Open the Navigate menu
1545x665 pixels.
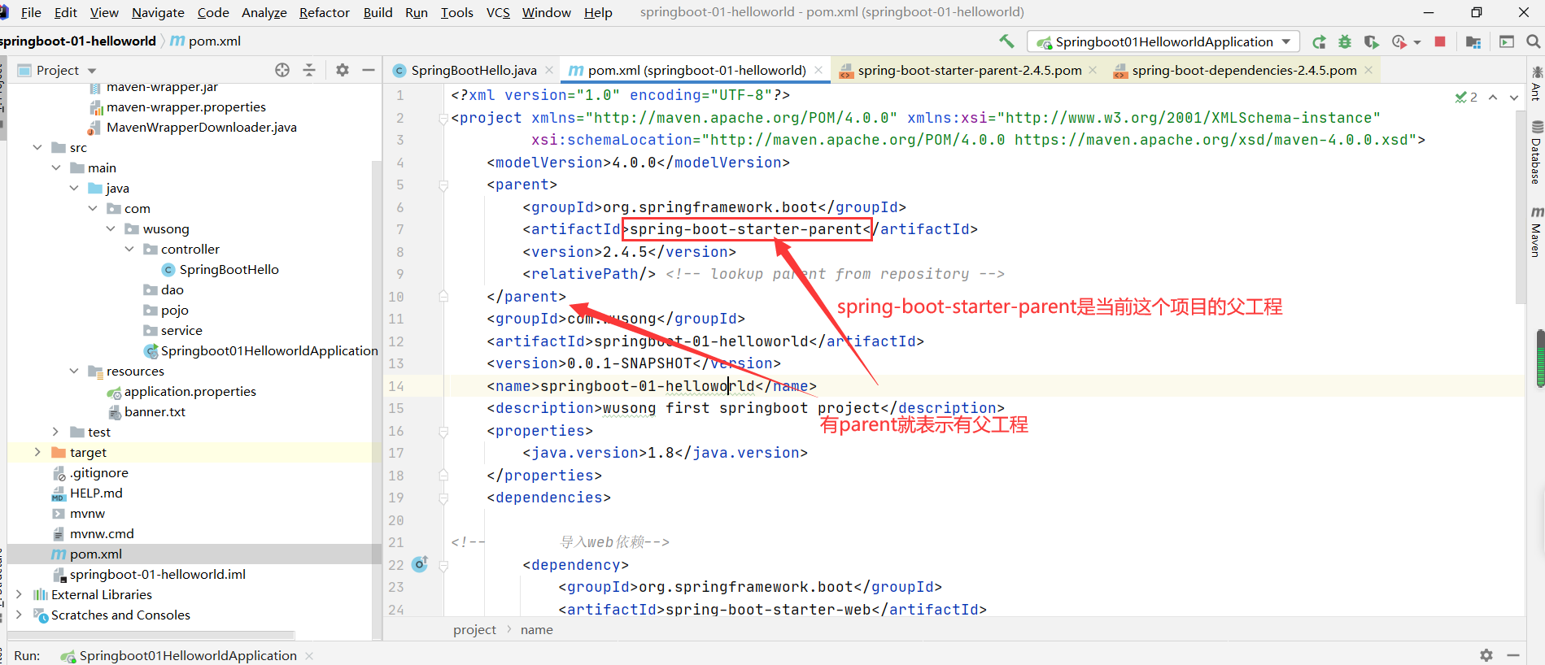point(158,12)
